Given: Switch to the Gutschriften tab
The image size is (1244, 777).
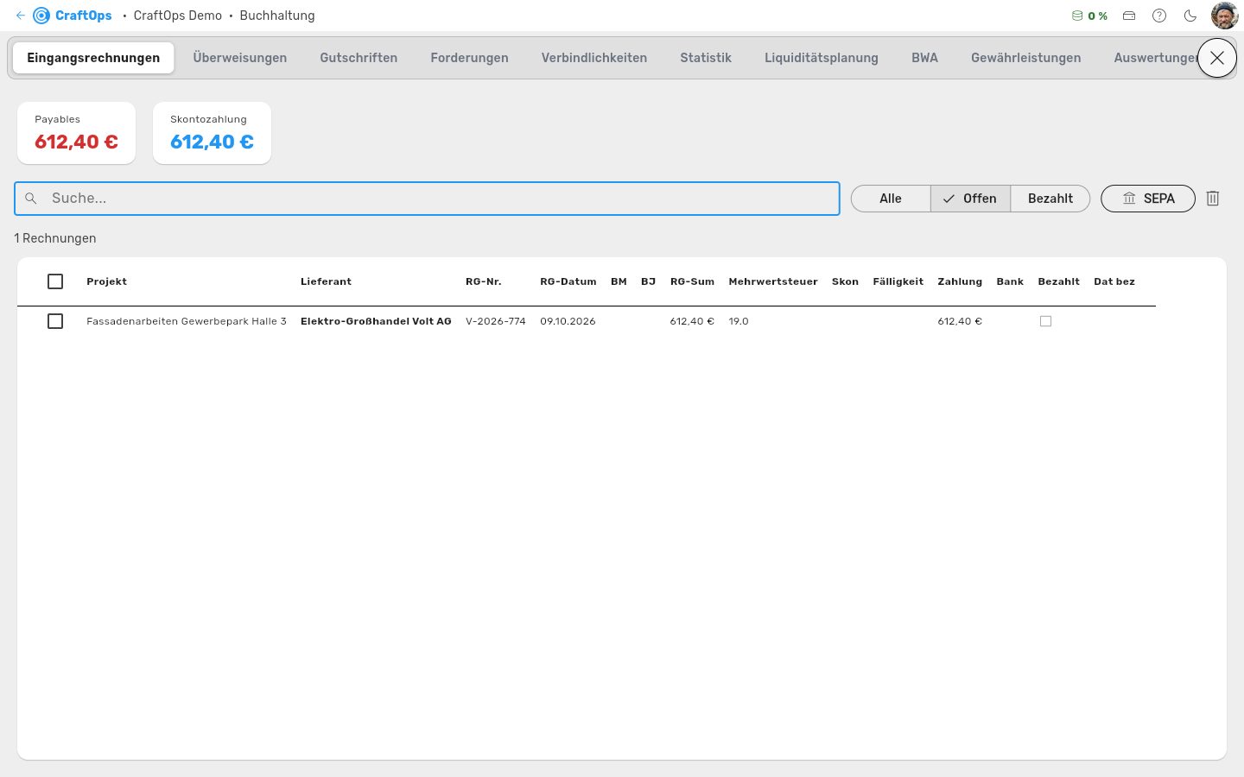Looking at the screenshot, I should (x=359, y=58).
